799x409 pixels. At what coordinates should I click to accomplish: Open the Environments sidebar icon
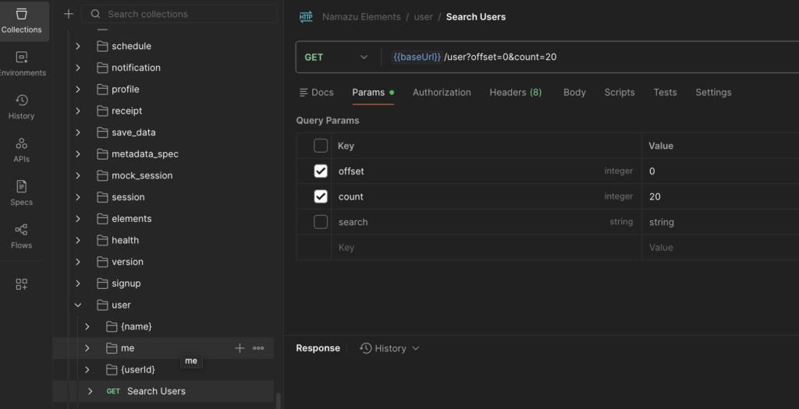click(21, 64)
